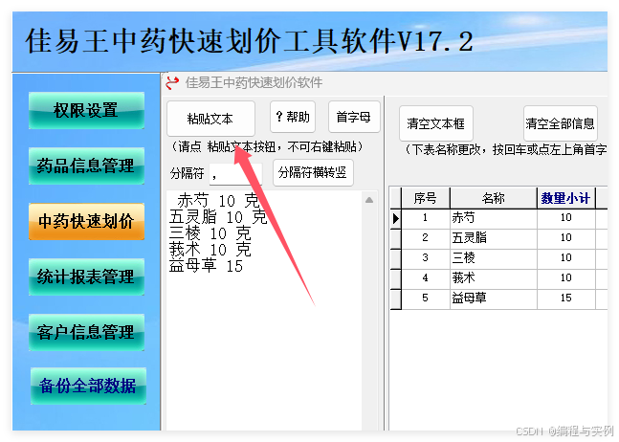Click sequence number 5 cell in table
Screen dimensions: 619x442
click(x=426, y=299)
